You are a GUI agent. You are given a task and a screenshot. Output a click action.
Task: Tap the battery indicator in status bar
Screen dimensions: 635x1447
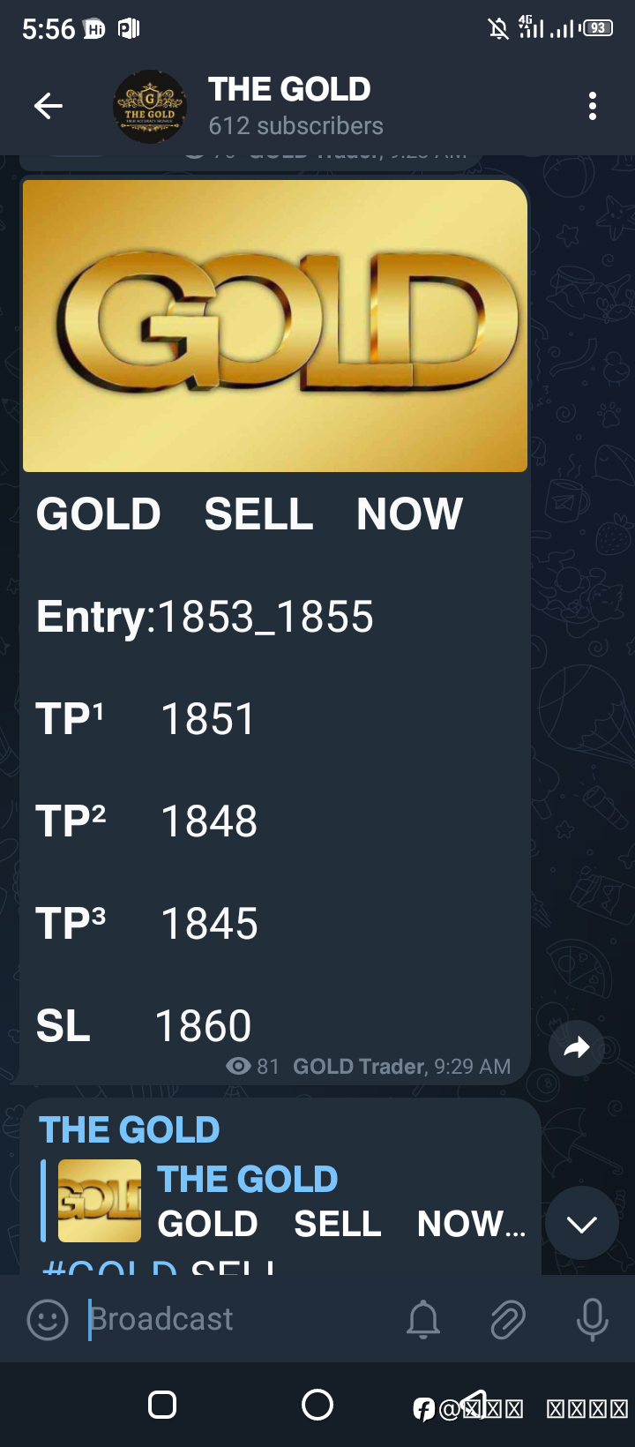pos(598,28)
